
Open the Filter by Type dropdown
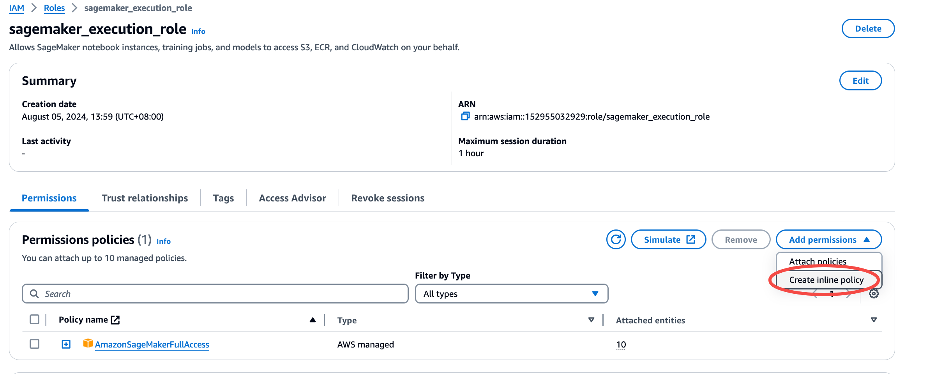pos(511,294)
